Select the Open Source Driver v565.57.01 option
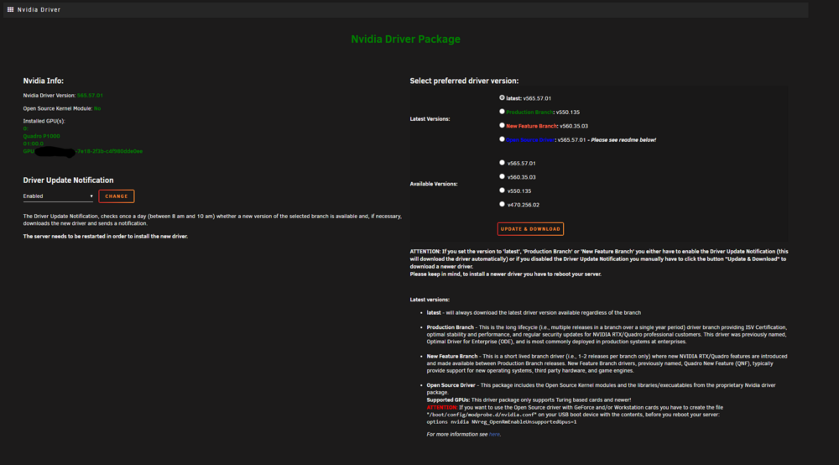Viewport: 839px width, 465px height. point(502,139)
